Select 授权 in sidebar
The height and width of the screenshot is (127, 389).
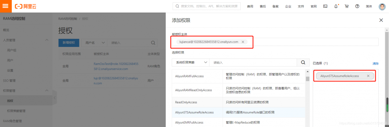26,101
